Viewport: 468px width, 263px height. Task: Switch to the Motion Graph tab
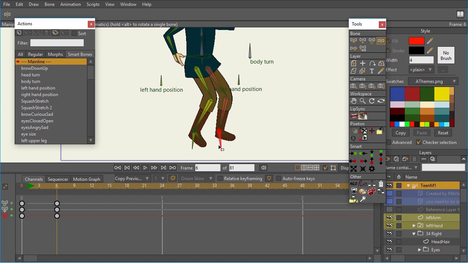86,179
